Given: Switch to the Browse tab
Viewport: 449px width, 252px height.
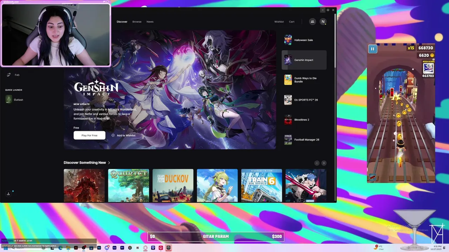Looking at the screenshot, I should (x=137, y=22).
